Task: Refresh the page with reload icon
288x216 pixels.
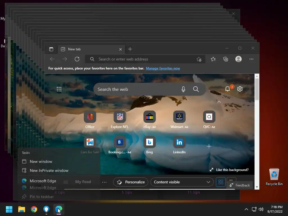Action: coord(77,59)
